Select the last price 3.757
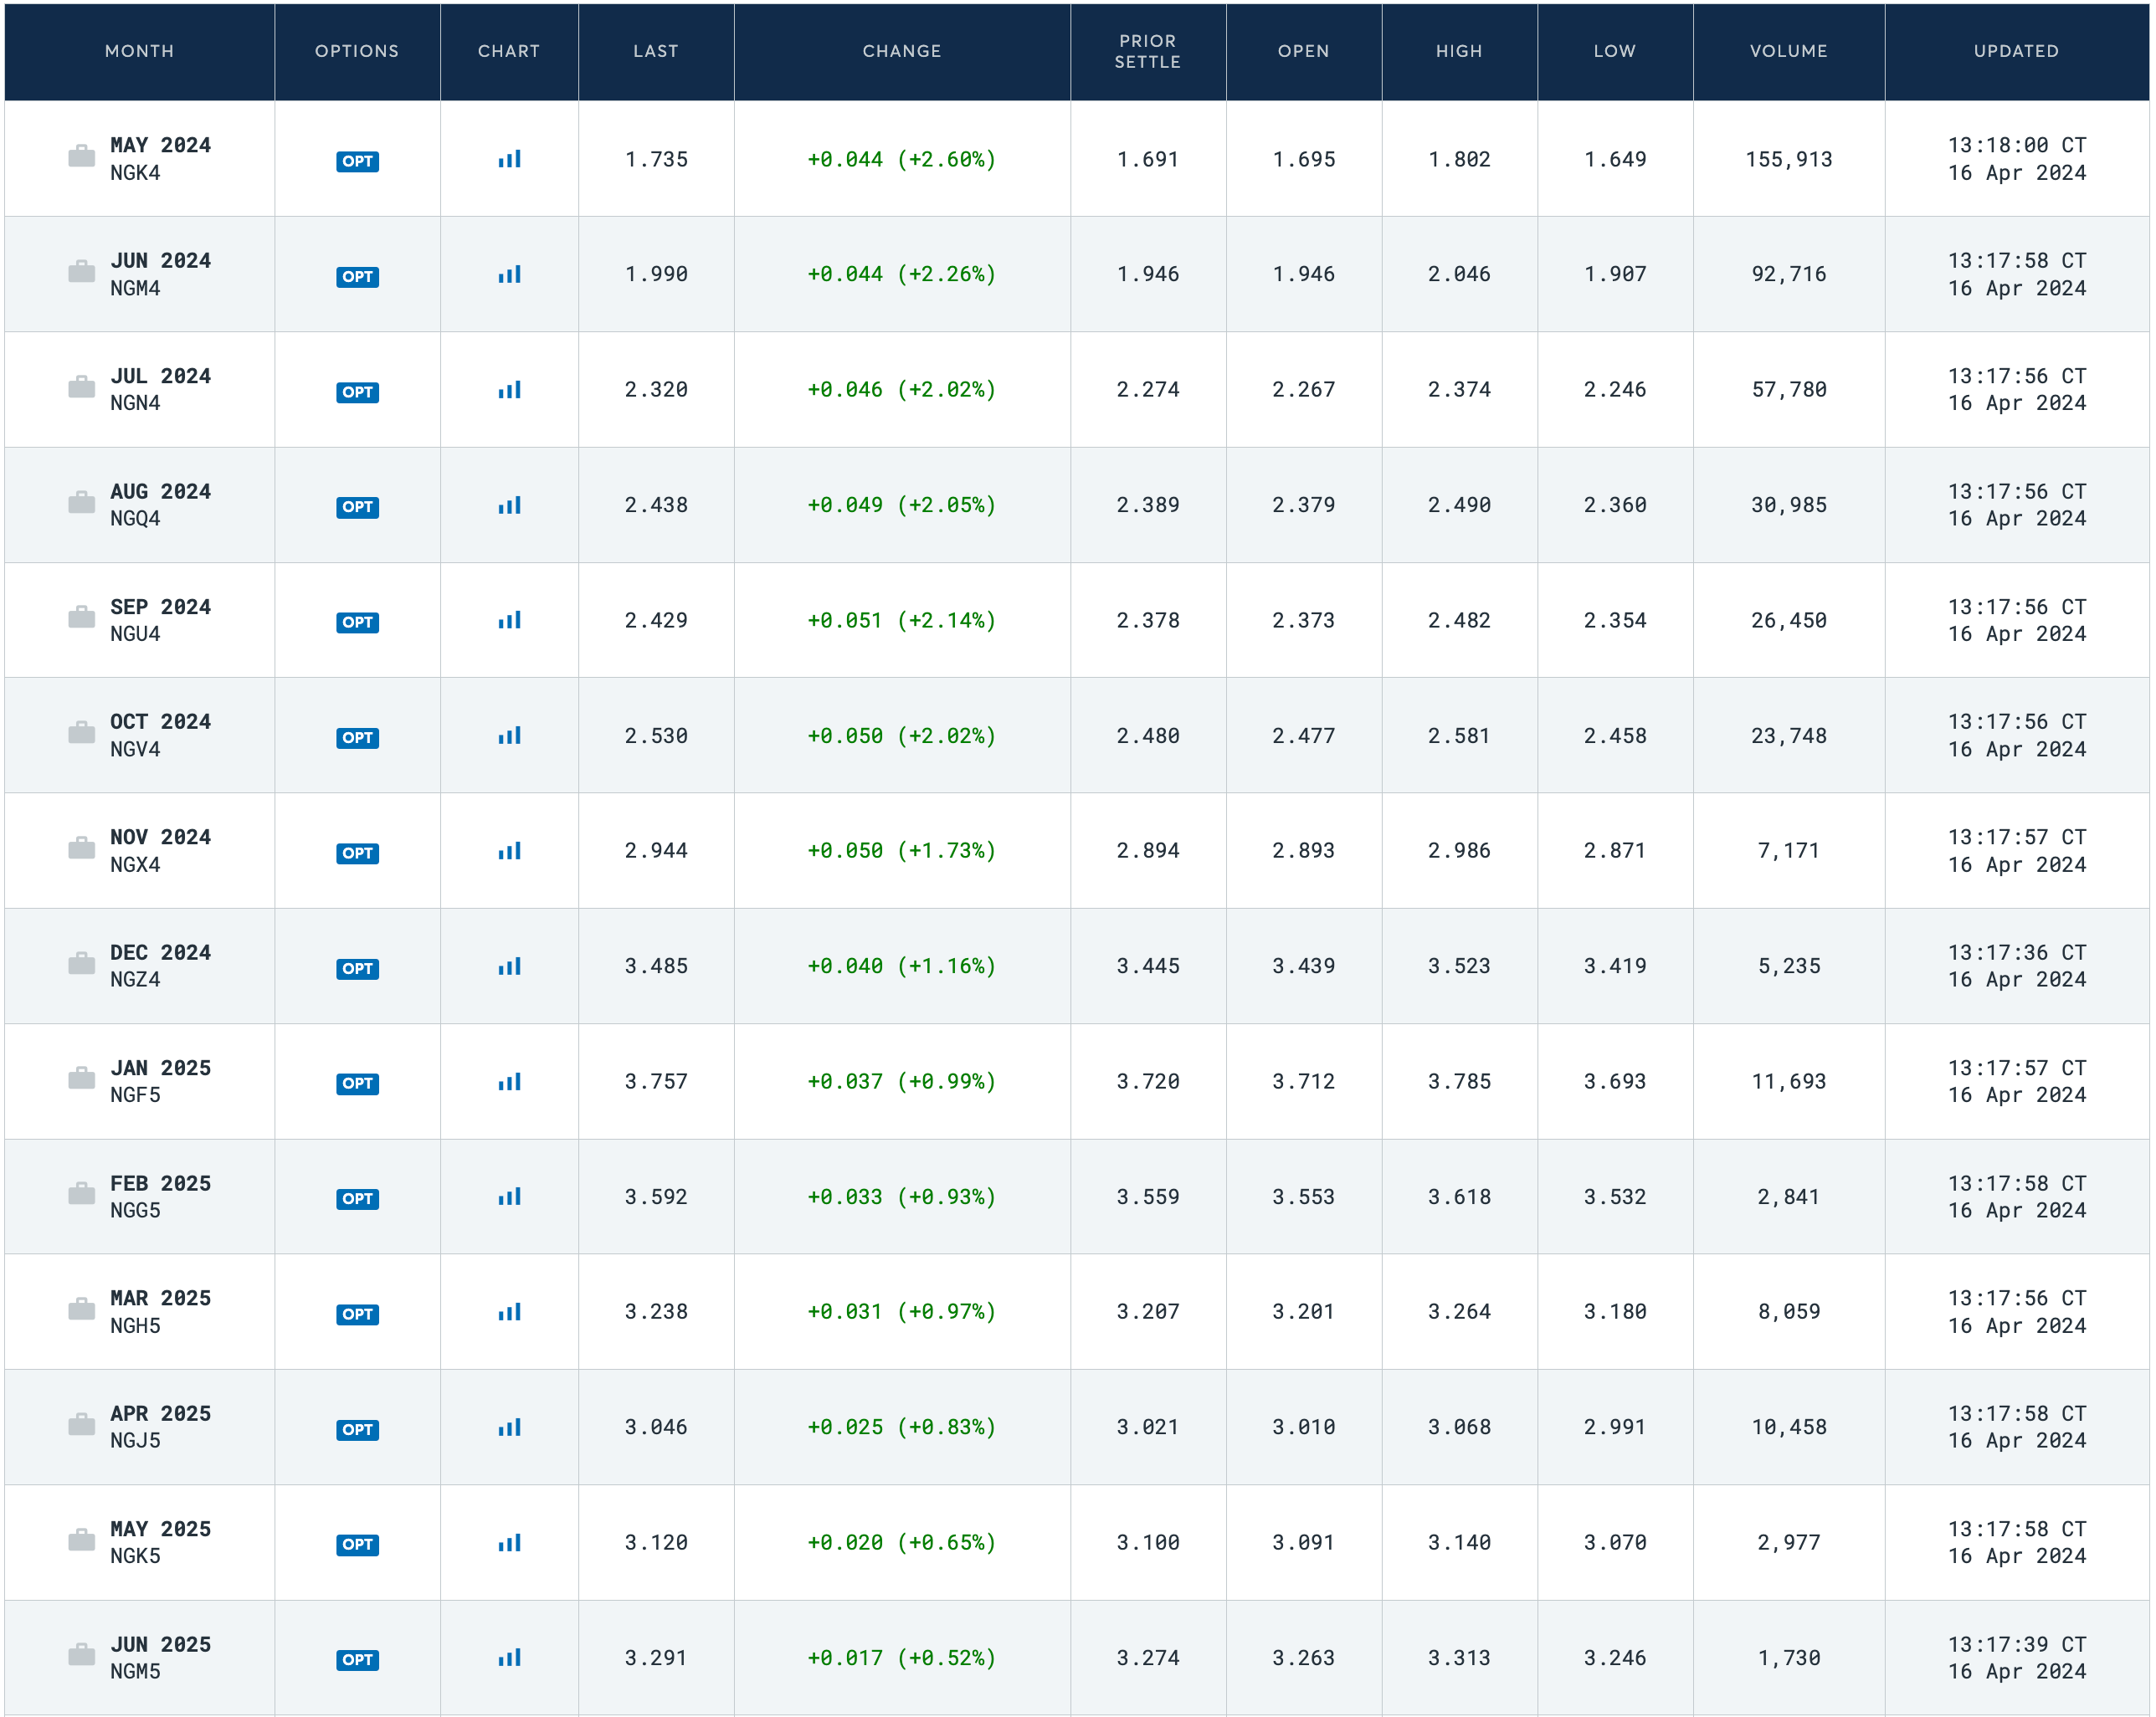This screenshot has width=2156, height=1717. point(656,1081)
